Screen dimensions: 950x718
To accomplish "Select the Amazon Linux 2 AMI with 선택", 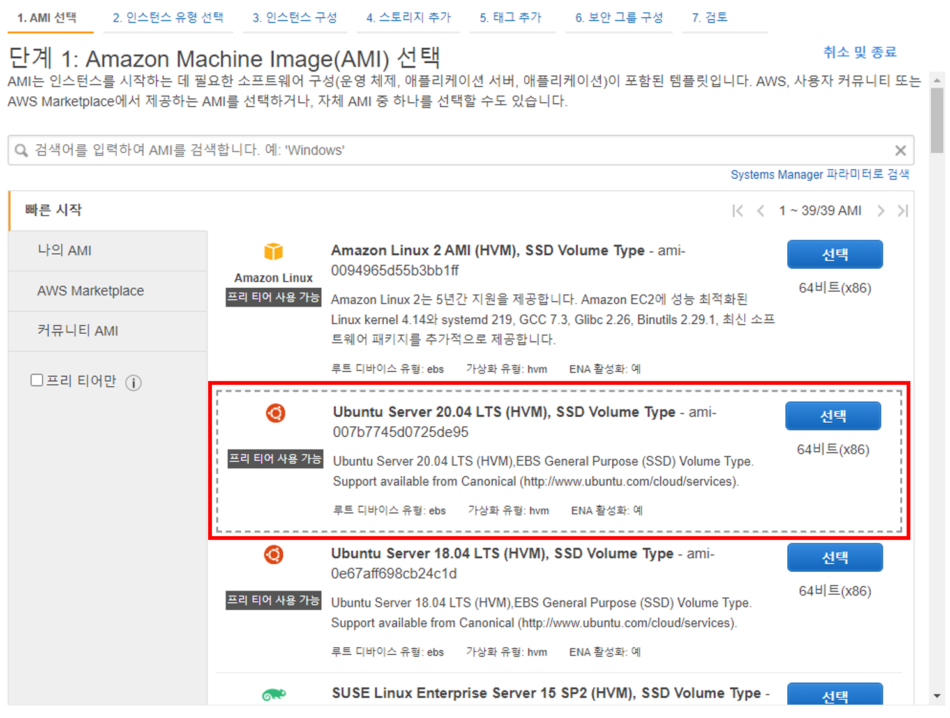I will coord(835,255).
